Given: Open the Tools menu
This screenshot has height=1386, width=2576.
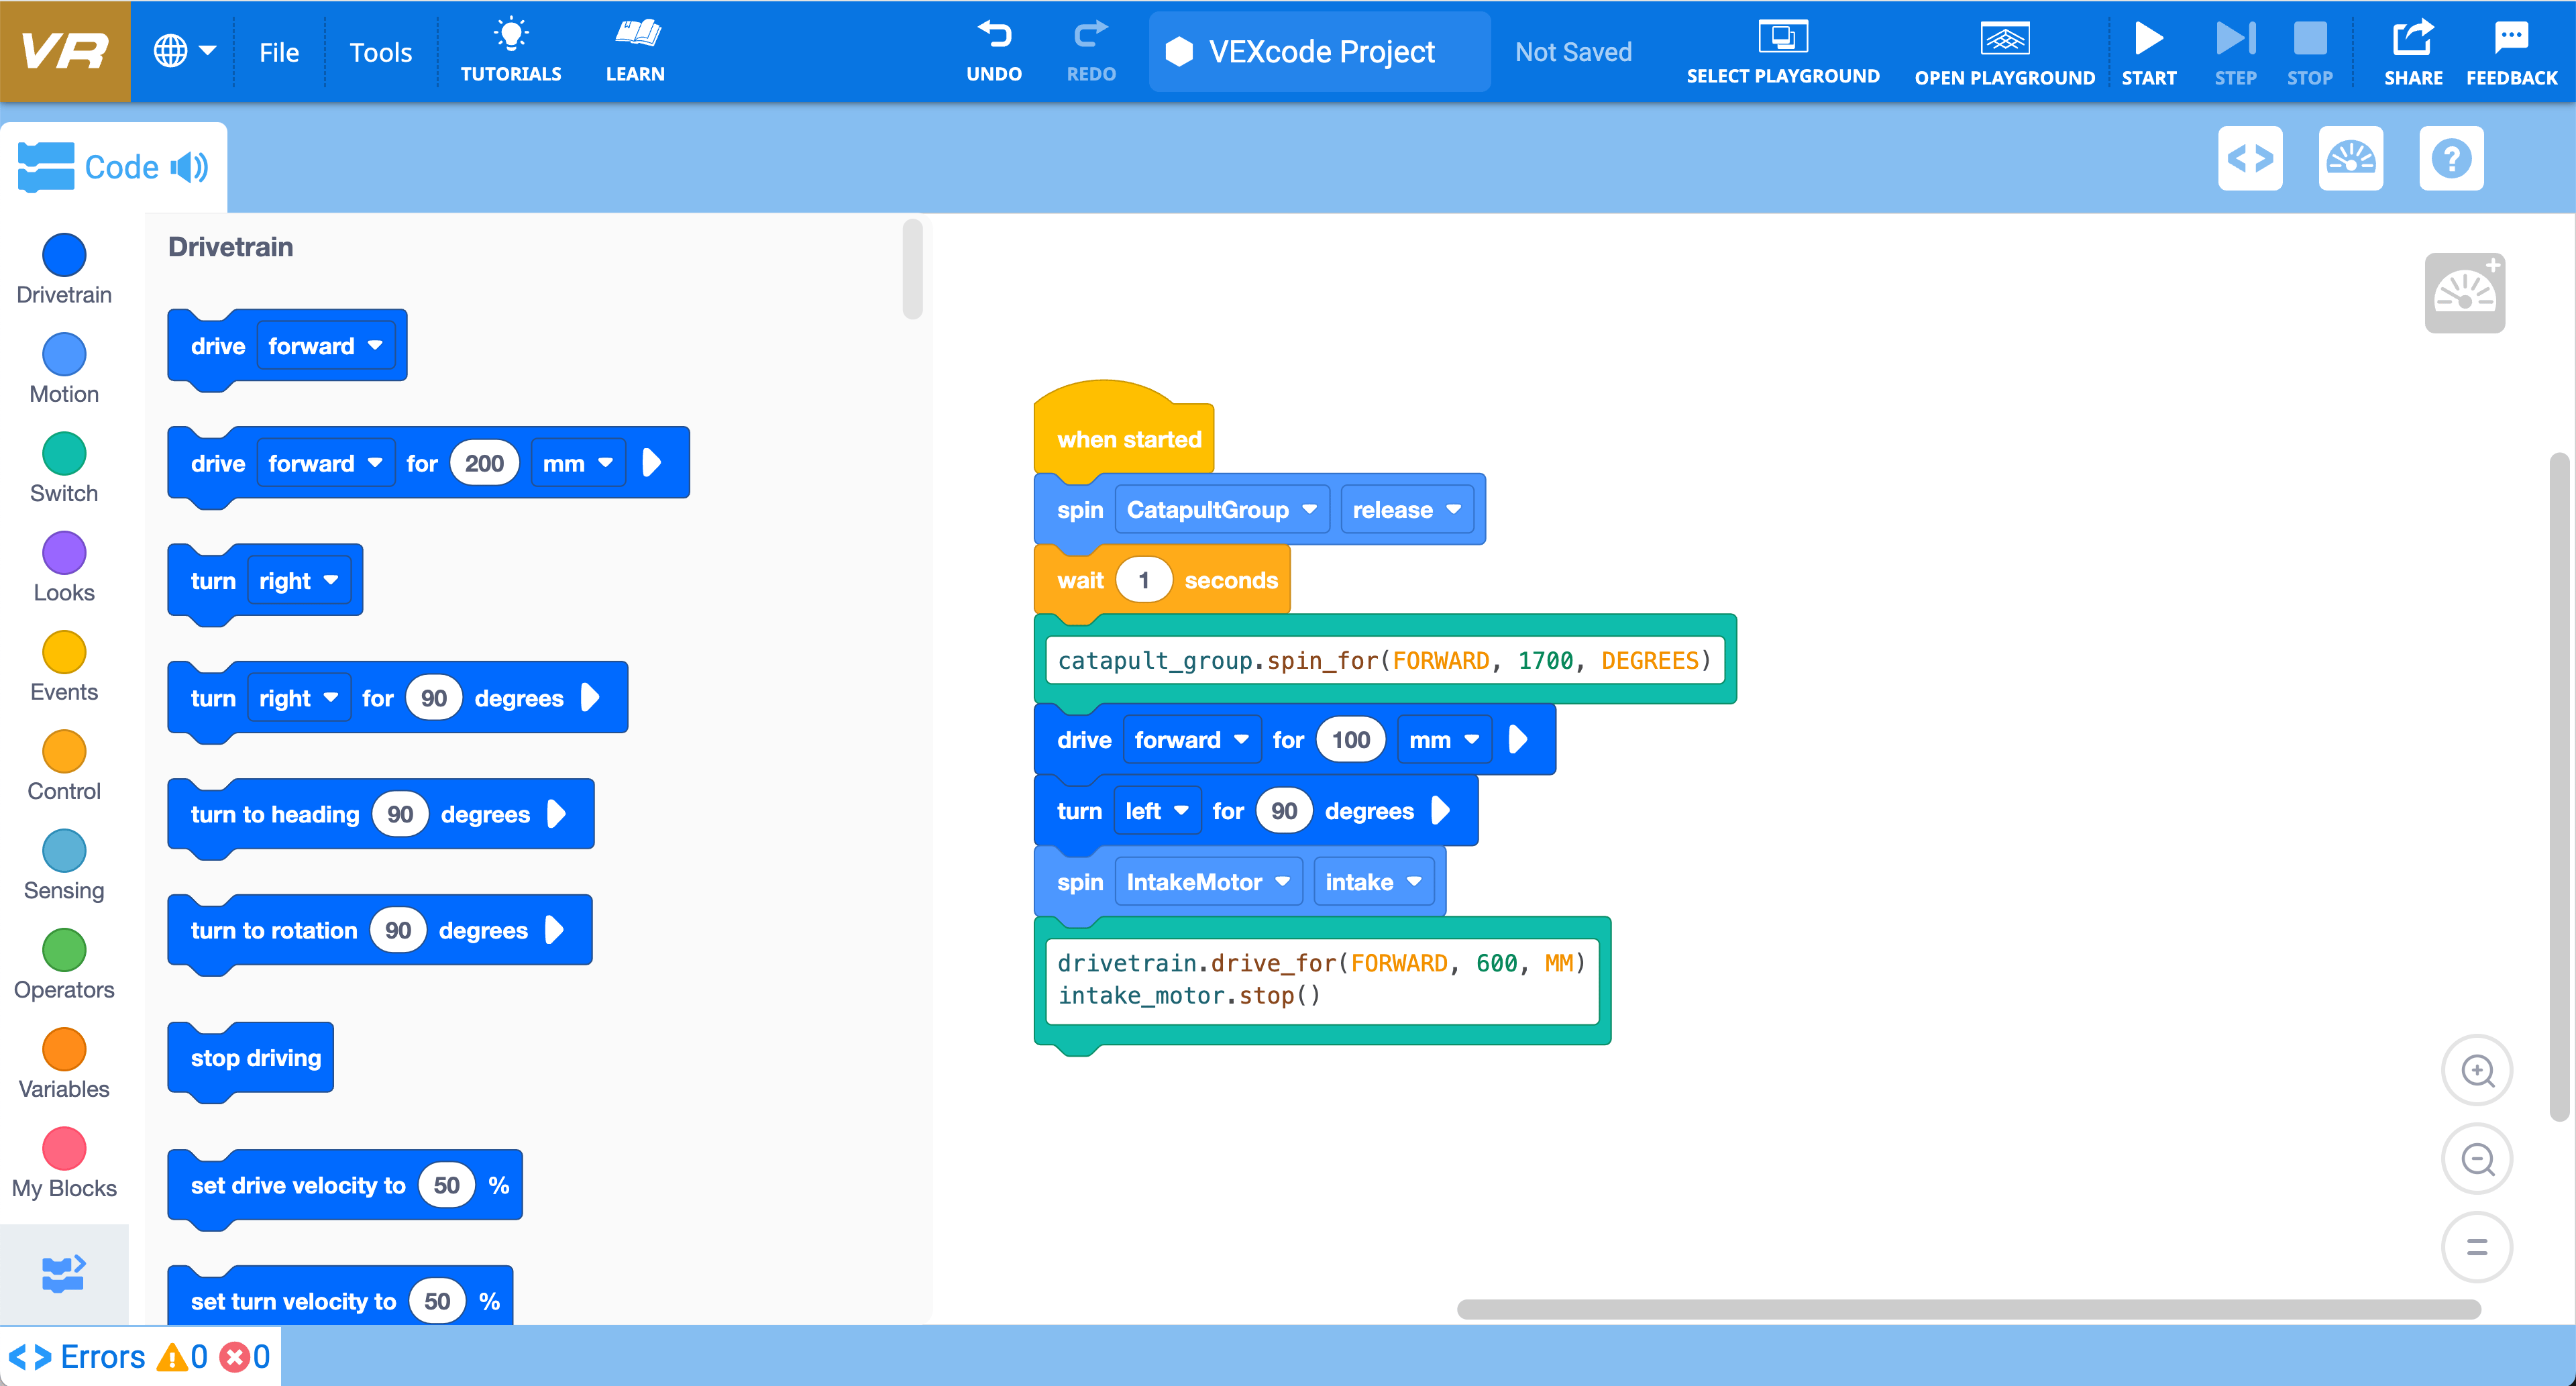Looking at the screenshot, I should (380, 52).
